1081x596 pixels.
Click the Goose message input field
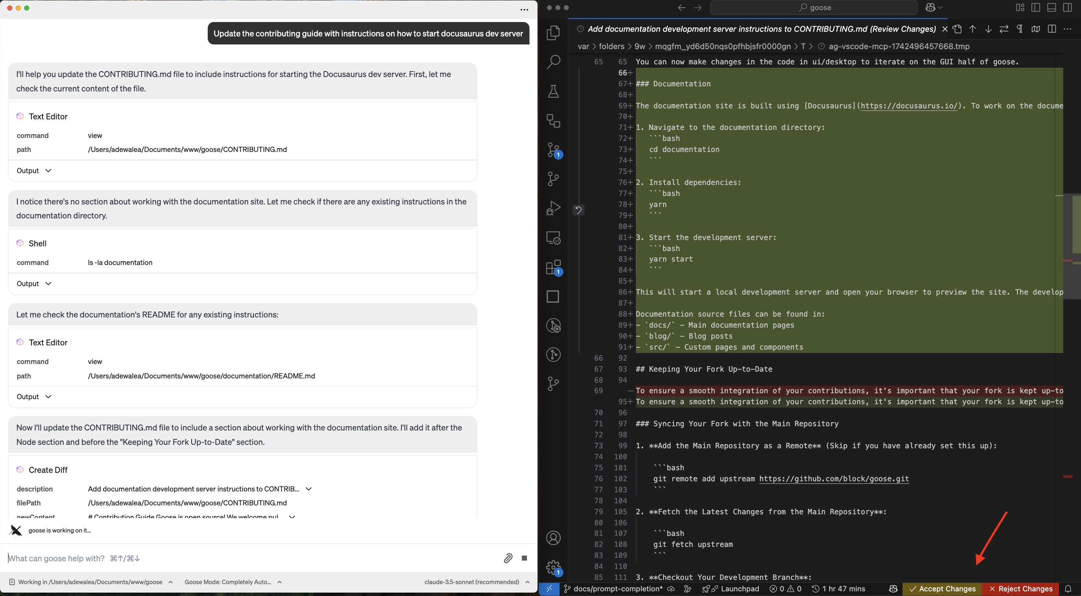point(170,558)
